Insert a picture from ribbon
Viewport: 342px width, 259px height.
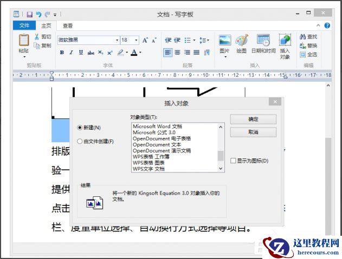pyautogui.click(x=225, y=40)
